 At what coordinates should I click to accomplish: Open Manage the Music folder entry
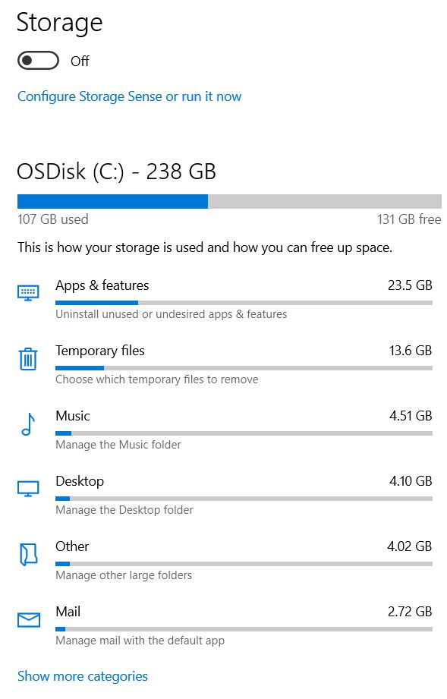tap(73, 416)
